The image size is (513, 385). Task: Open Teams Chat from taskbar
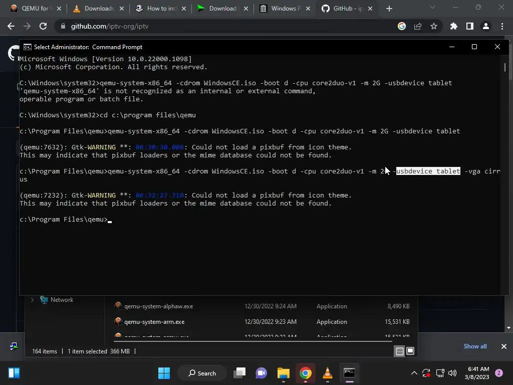click(261, 373)
